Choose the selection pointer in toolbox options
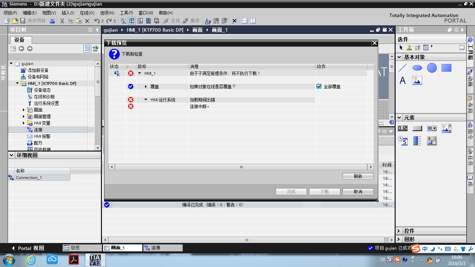Screen dimensions: 475x267 click(x=401, y=47)
